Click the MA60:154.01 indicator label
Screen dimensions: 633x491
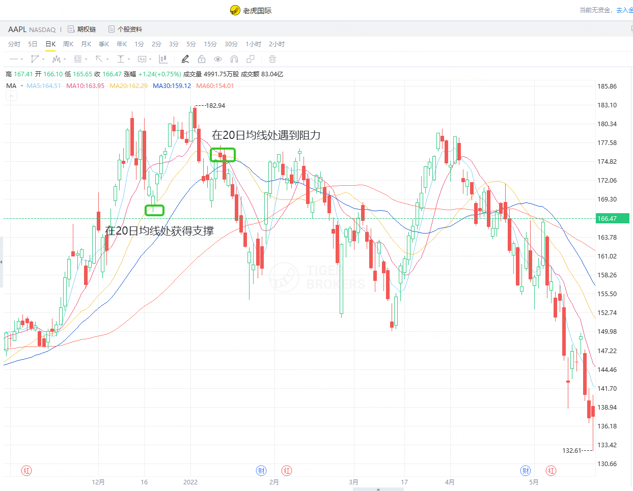coord(215,86)
